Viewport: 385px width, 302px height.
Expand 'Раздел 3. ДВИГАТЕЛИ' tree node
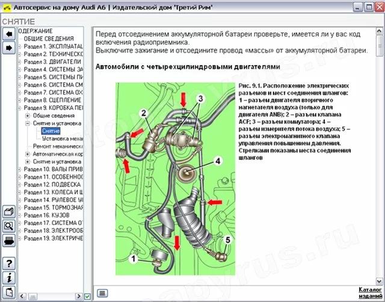coord(20,62)
